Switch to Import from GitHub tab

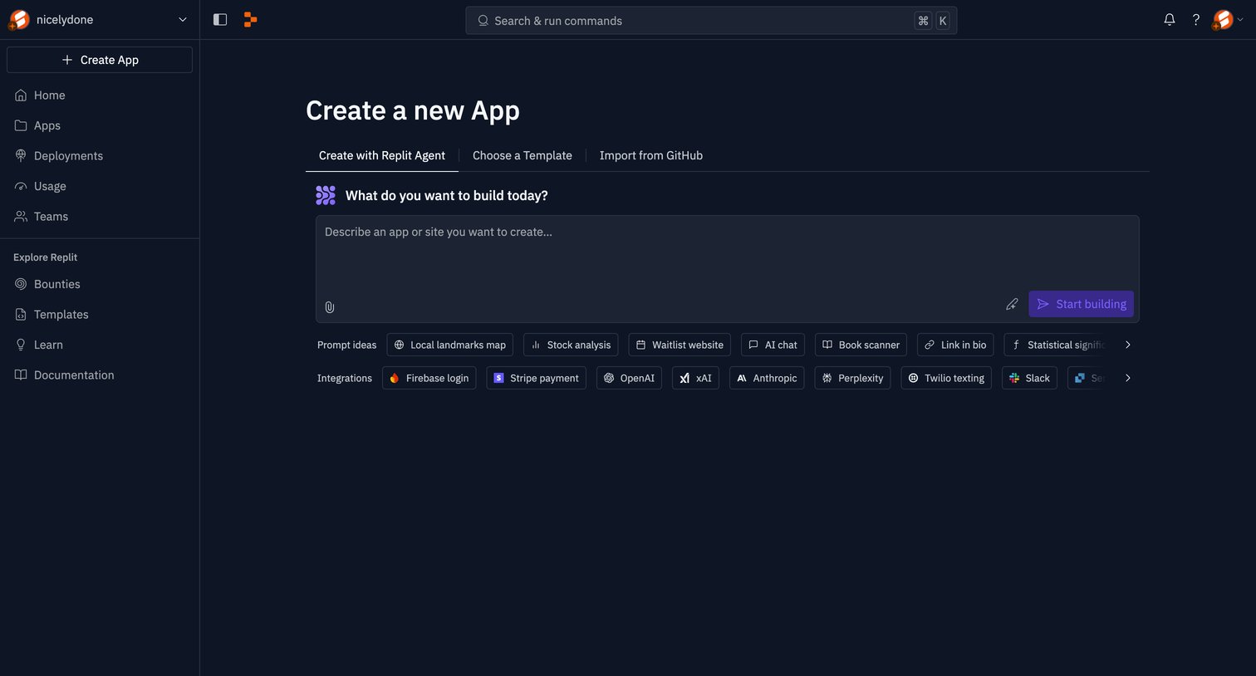pyautogui.click(x=651, y=155)
